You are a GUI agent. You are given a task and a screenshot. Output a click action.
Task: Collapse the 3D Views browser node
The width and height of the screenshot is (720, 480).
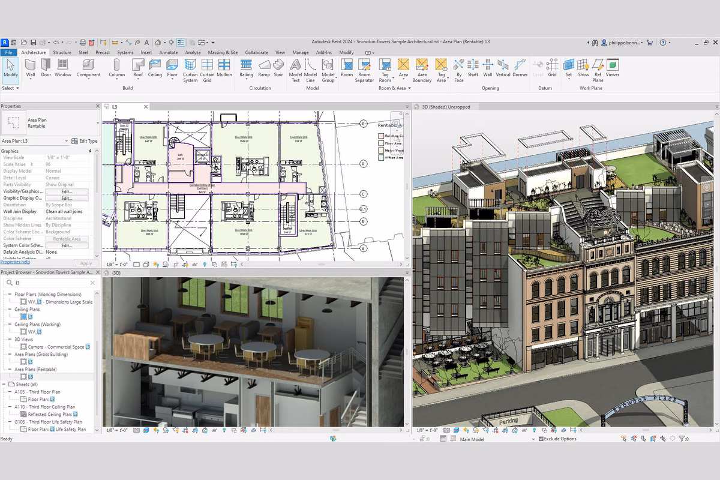[x=9, y=340]
